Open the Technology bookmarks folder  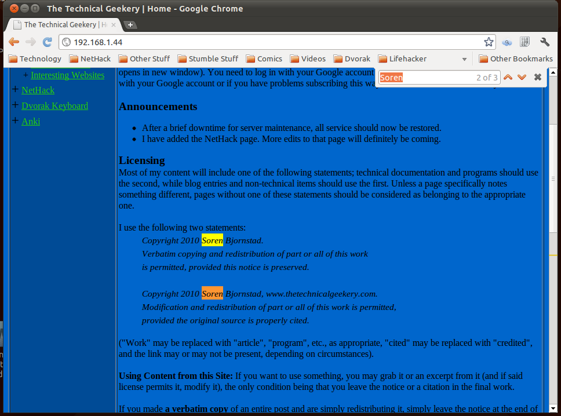click(x=35, y=59)
